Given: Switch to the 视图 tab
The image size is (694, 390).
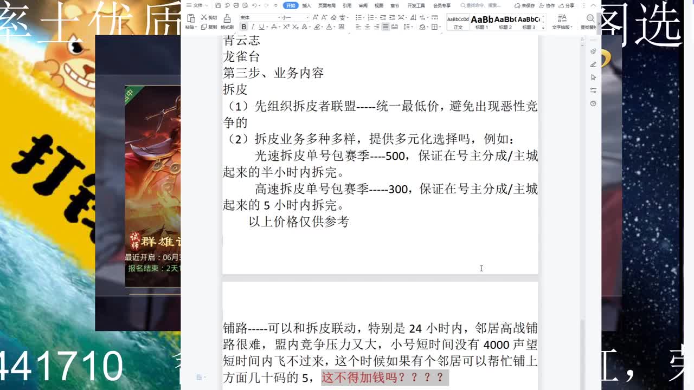Looking at the screenshot, I should [379, 5].
